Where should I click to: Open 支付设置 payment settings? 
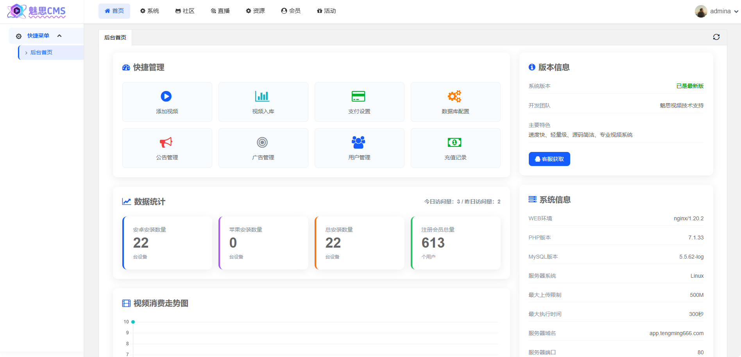(x=359, y=102)
